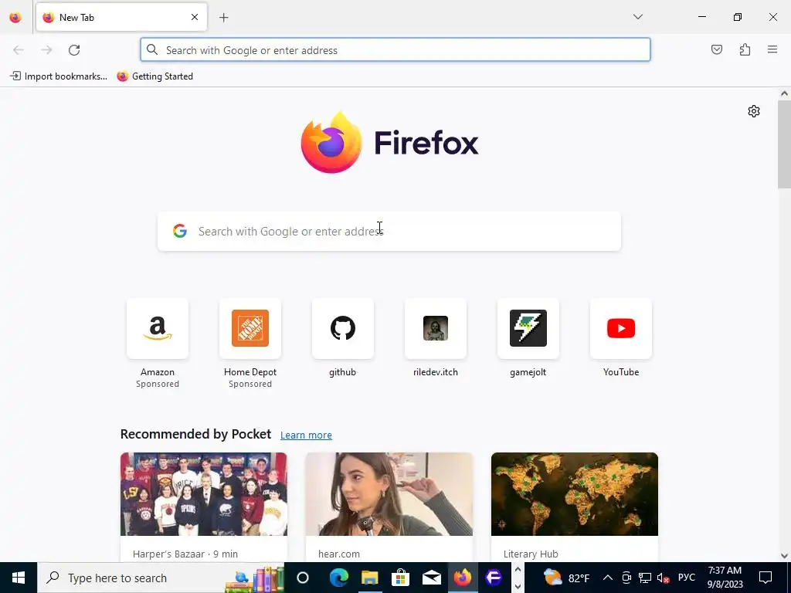The height and width of the screenshot is (593, 791).
Task: Click the Google search box on page
Action: pos(389,231)
